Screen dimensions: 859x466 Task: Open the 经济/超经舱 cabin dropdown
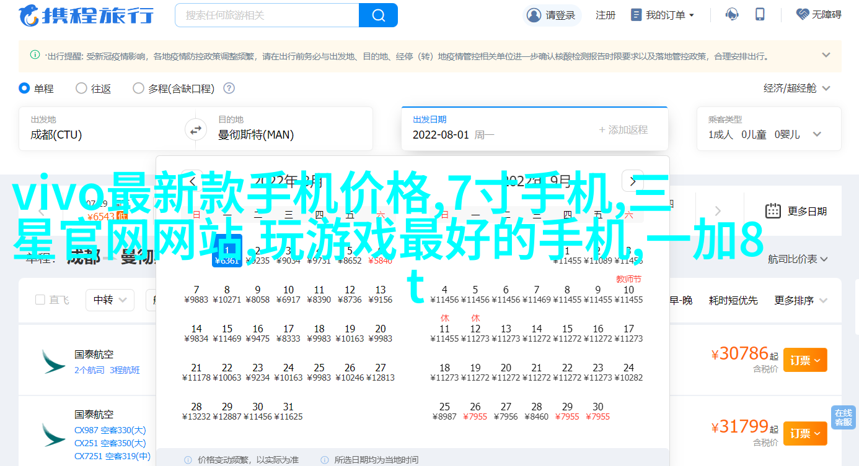point(796,88)
